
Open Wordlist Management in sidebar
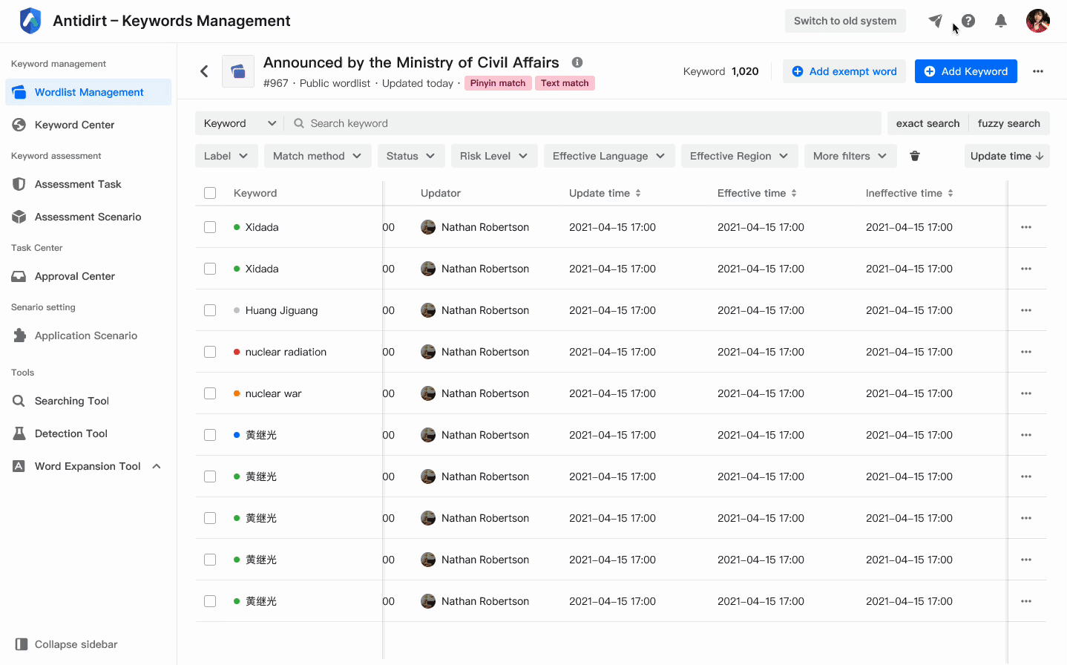click(x=88, y=92)
